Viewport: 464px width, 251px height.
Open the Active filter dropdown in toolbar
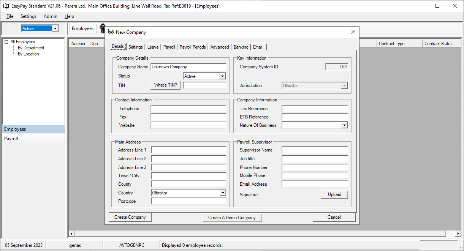(x=55, y=28)
